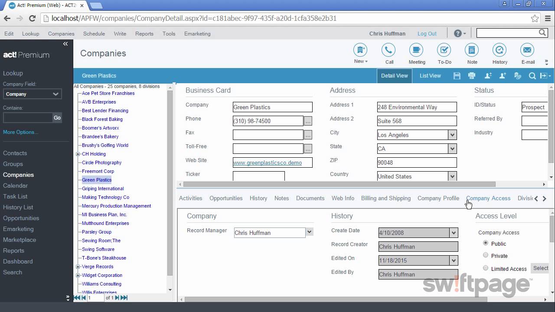Expand more navigation items at sidebar bottom
Screen dimensions: 555x312
(68, 298)
